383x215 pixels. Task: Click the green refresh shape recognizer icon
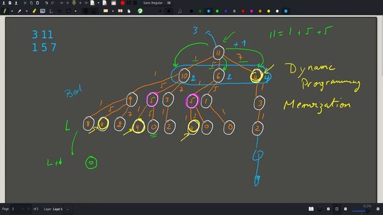click(x=140, y=11)
